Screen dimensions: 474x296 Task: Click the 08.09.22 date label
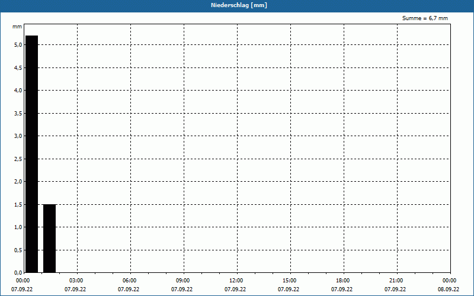coord(449,289)
